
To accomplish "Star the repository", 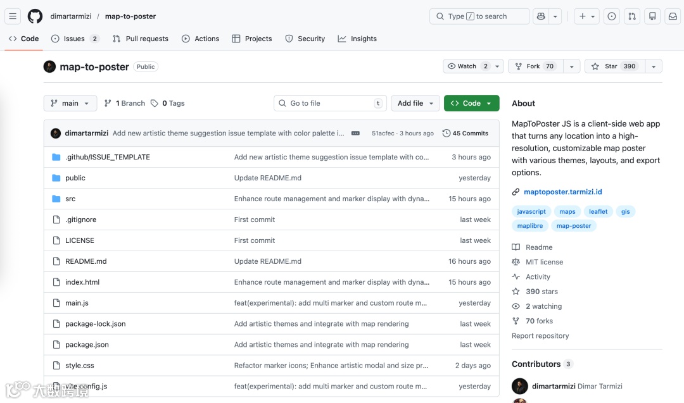I will [614, 66].
